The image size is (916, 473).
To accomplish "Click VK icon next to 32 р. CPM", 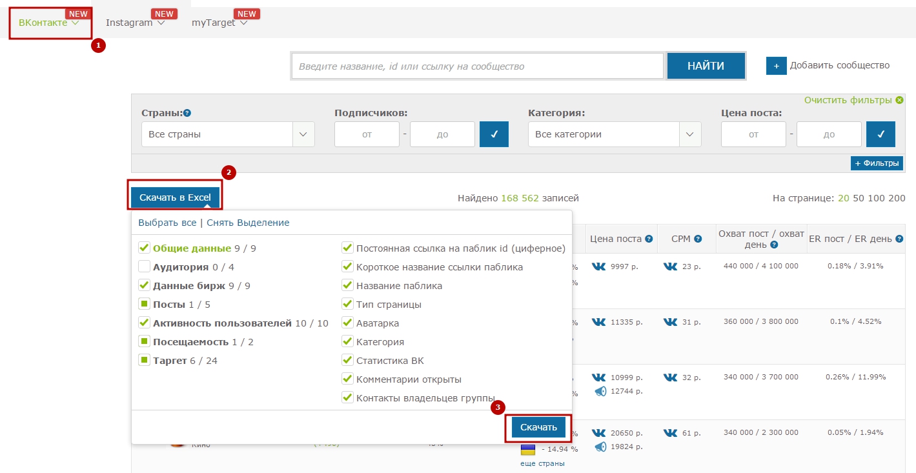I will pyautogui.click(x=671, y=377).
